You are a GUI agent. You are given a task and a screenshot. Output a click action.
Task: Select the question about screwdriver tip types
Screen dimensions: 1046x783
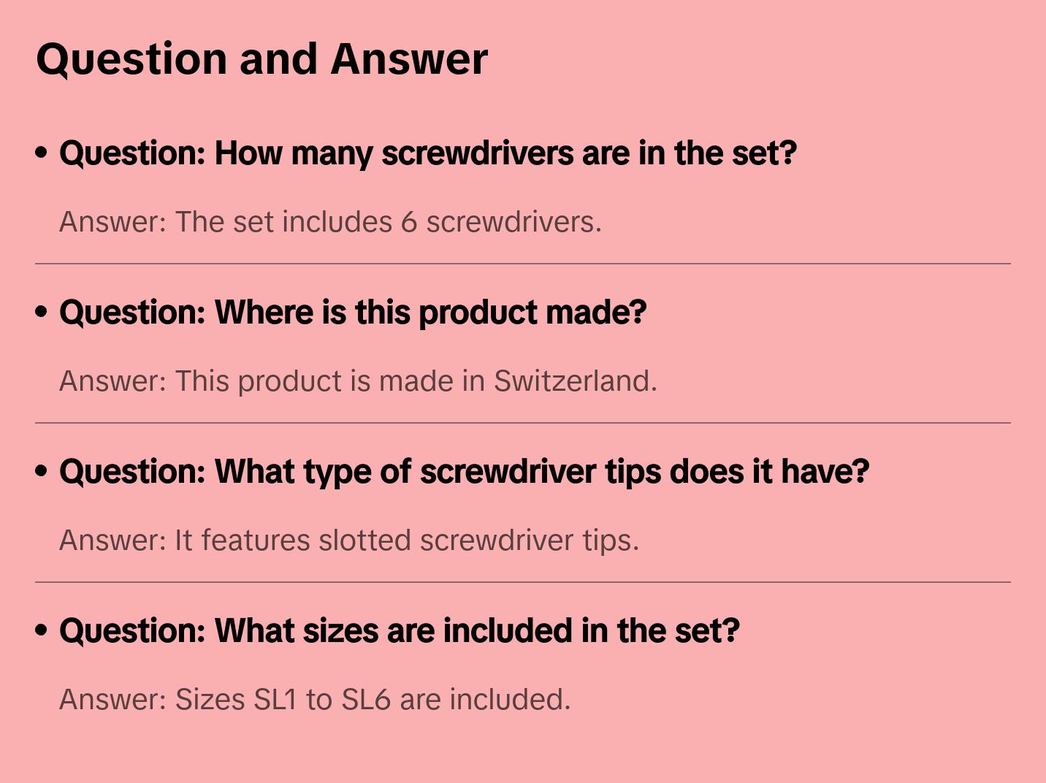tap(465, 472)
